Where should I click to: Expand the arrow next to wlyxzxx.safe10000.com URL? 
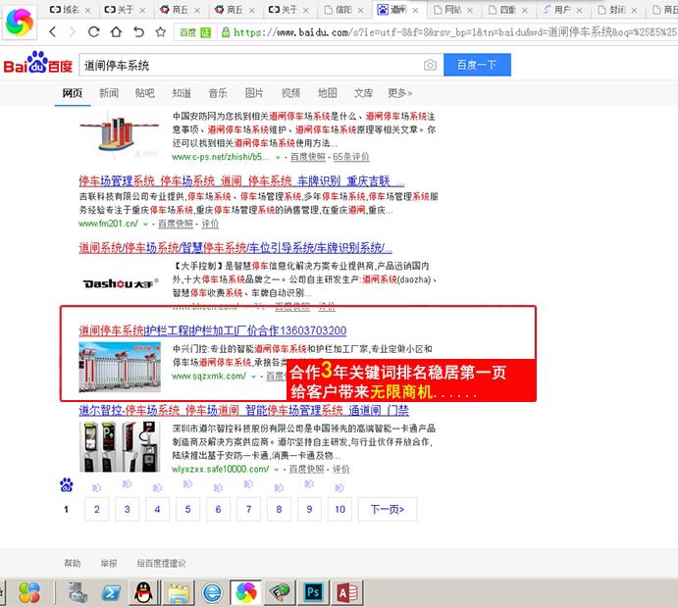pos(277,470)
